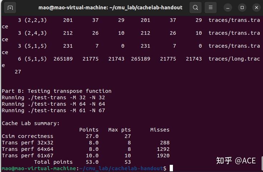Open a new terminal tab
Viewport: 263px width, 172px height.
point(10,8)
